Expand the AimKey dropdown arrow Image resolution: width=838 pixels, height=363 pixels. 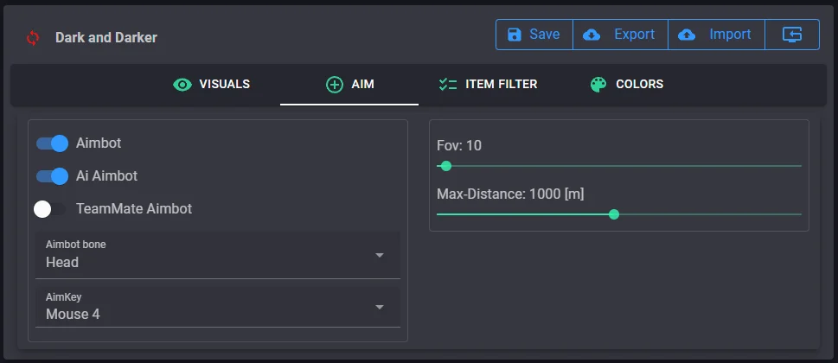379,307
